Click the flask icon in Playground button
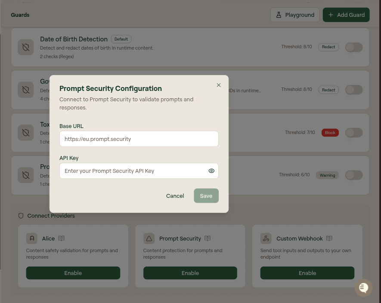 (279, 15)
